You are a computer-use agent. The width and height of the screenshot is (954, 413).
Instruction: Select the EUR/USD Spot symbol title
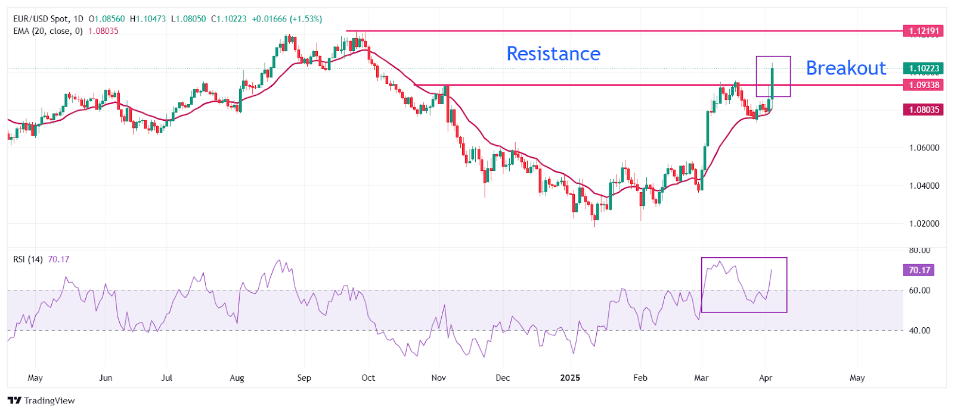pos(41,19)
